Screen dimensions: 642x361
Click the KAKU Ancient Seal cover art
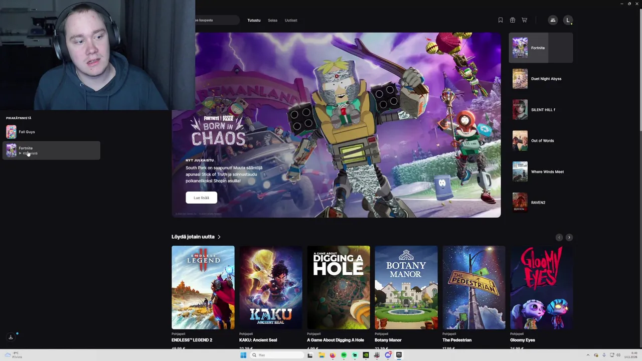coord(270,287)
